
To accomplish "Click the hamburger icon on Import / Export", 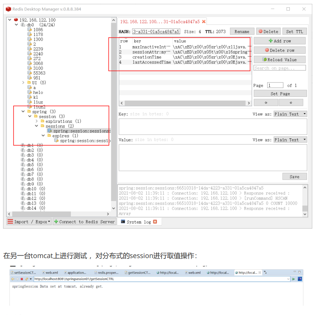I will click(x=10, y=222).
